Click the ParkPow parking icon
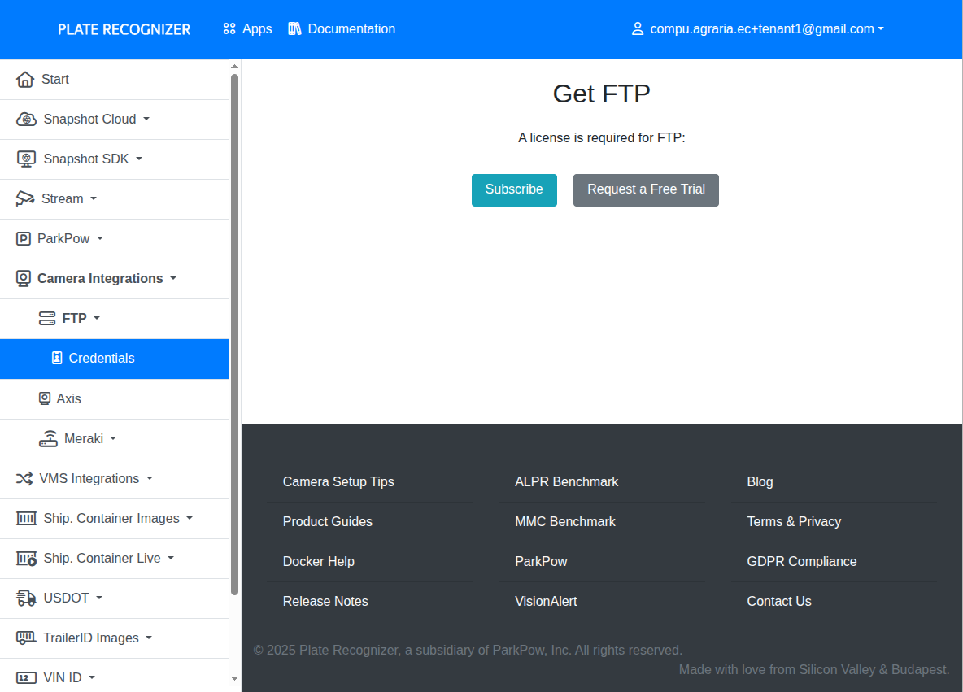The width and height of the screenshot is (963, 692). point(24,239)
